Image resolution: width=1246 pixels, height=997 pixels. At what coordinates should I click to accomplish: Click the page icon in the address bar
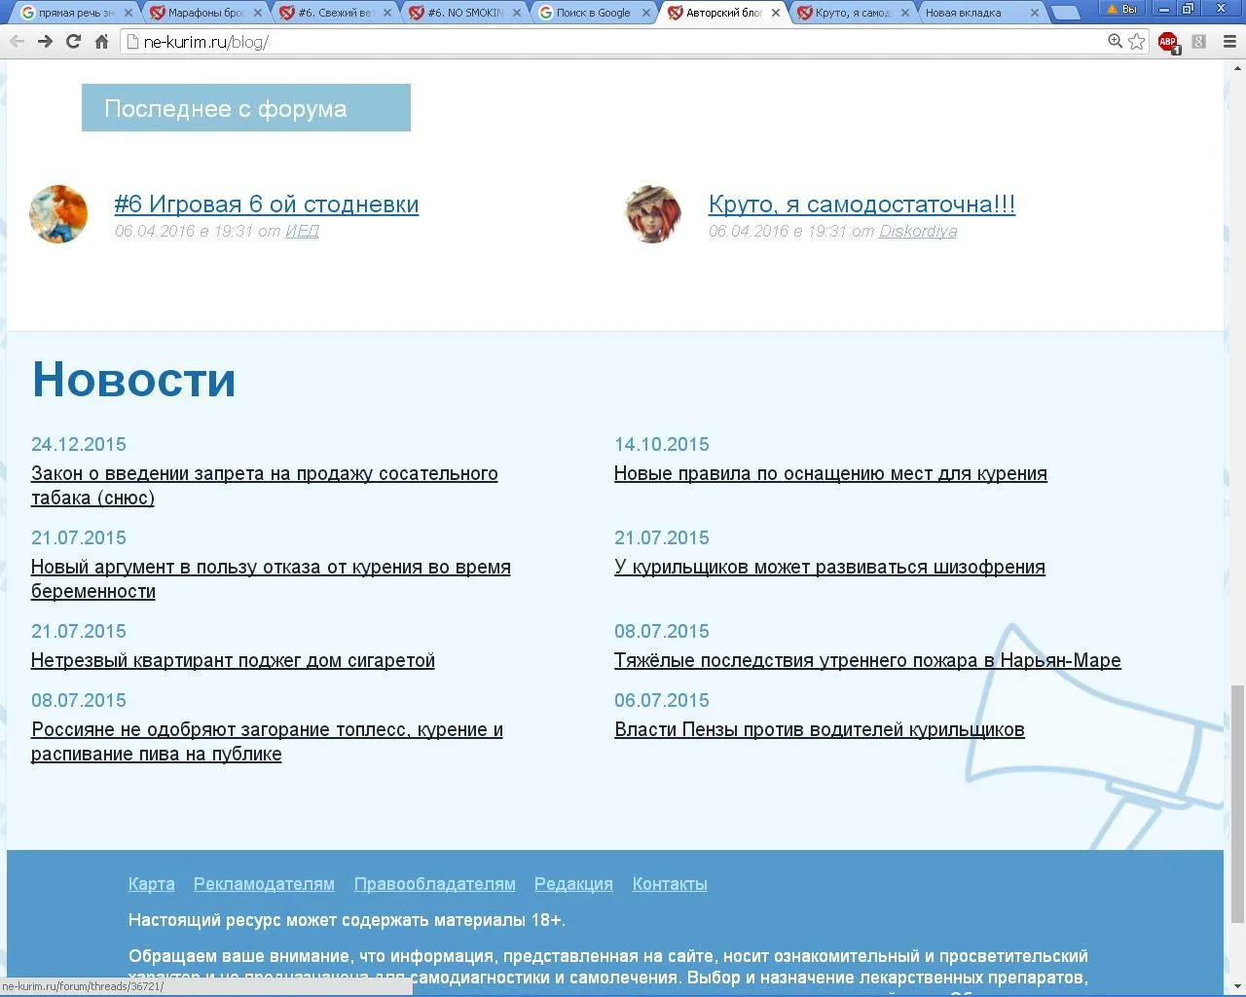click(x=133, y=42)
